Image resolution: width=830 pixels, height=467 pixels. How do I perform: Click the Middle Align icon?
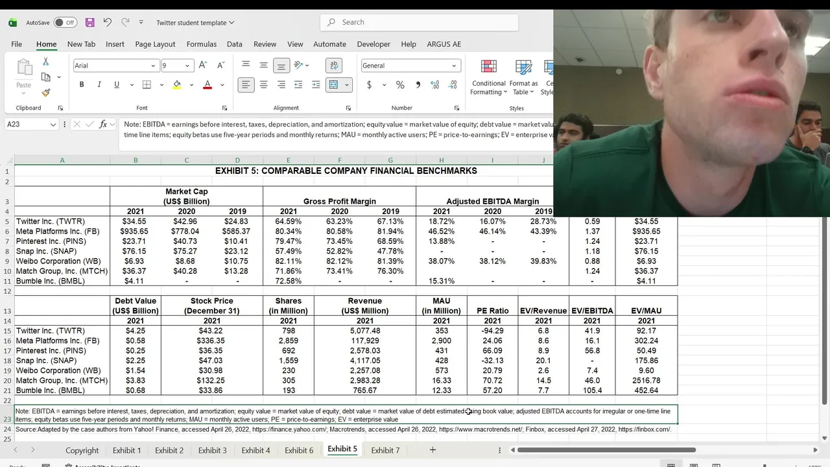point(263,66)
